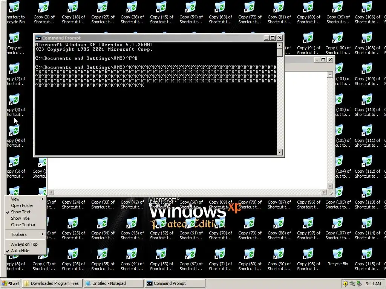Select Copy (81) of Shortcut icon
The height and width of the screenshot is (289, 386).
pos(279,12)
